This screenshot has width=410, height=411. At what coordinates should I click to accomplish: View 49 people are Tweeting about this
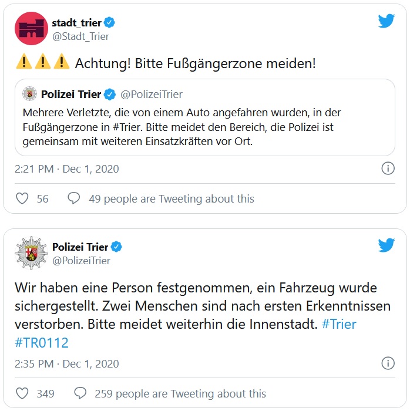click(x=172, y=199)
